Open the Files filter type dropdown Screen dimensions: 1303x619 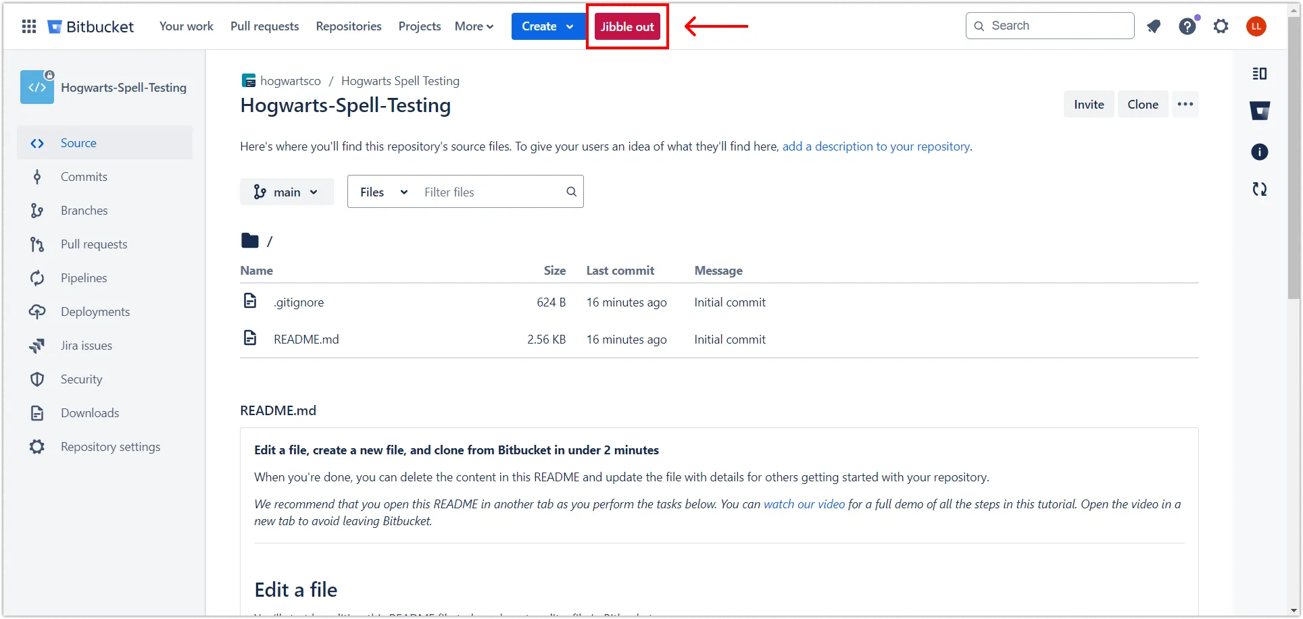[x=383, y=192]
